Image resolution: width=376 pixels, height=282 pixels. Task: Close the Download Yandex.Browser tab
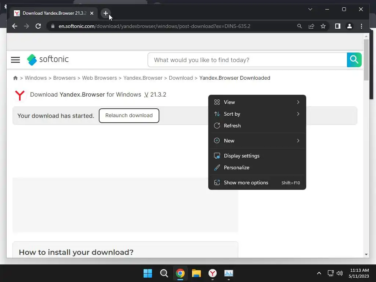91,13
